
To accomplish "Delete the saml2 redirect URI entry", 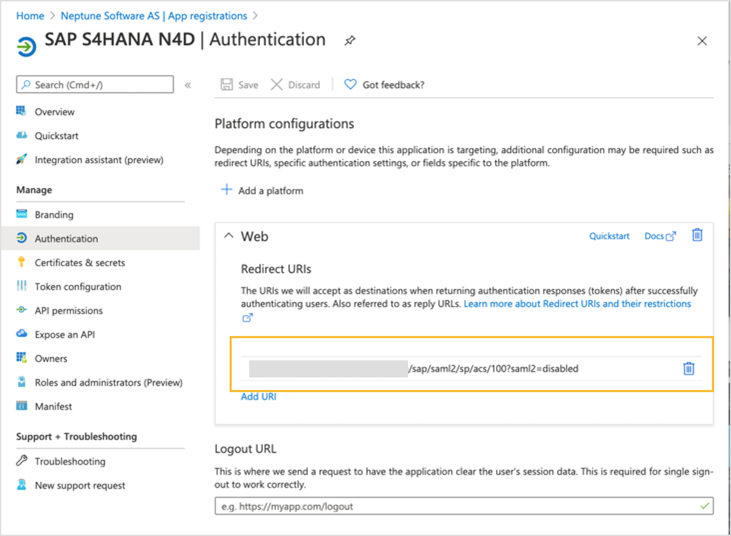I will click(688, 368).
